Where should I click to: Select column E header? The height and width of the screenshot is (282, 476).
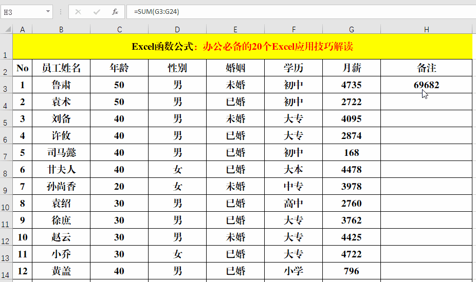(x=235, y=29)
